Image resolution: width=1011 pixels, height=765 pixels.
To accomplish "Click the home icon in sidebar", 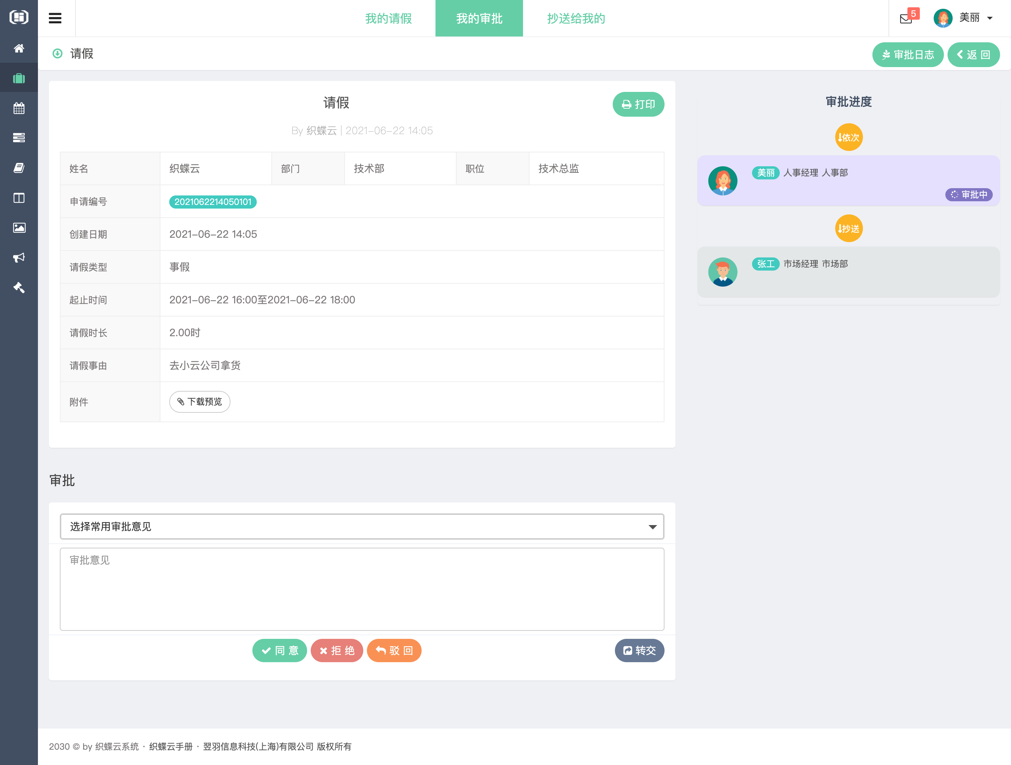I will tap(19, 48).
